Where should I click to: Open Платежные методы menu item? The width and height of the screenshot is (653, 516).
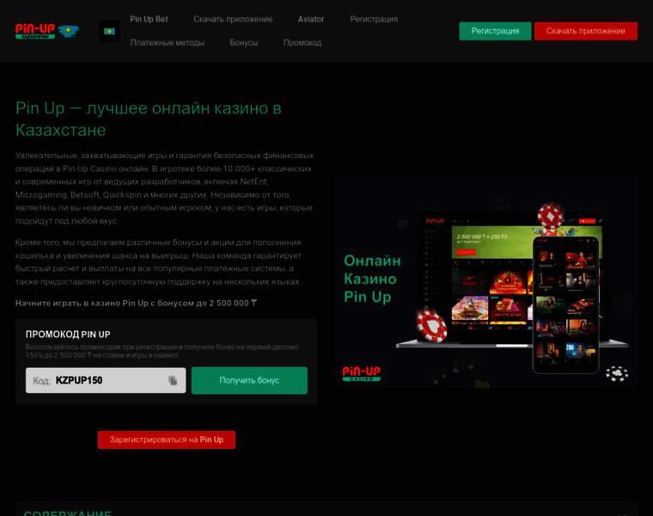167,42
